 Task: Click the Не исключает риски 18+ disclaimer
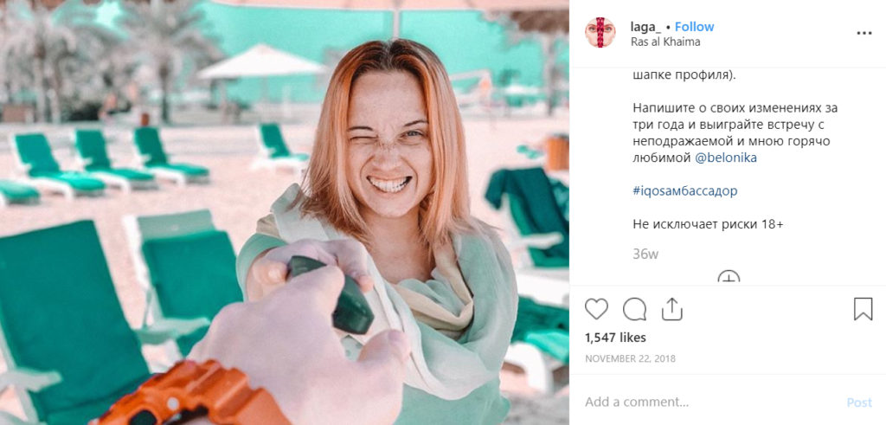click(708, 224)
